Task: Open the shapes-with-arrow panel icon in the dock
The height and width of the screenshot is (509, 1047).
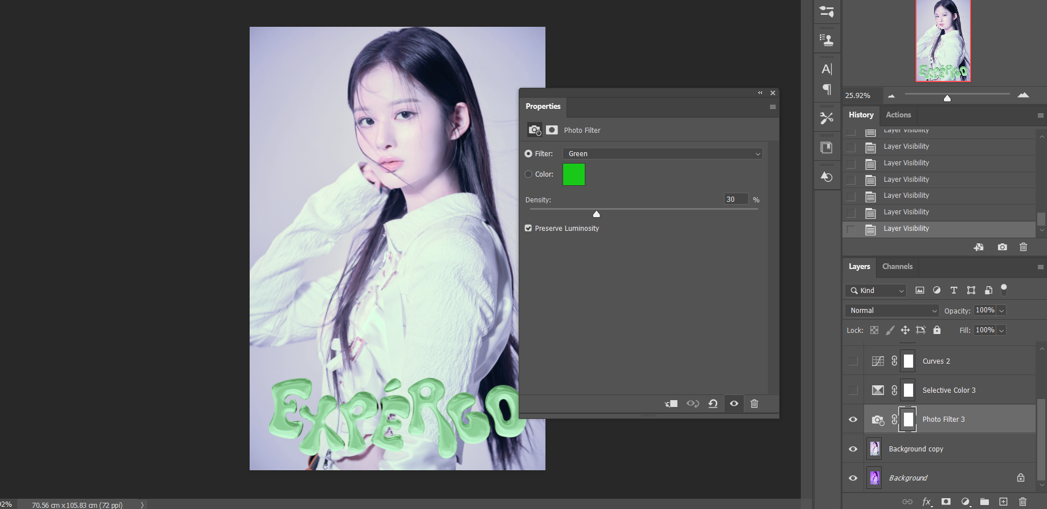Action: 826,177
